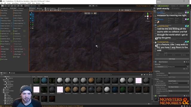This screenshot has width=191, height=107.
Task: Remove a material slot with minus button
Action: tap(187, 69)
